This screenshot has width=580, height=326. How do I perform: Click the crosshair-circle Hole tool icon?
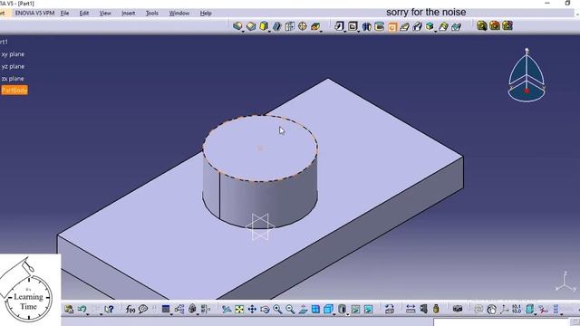tap(302, 26)
